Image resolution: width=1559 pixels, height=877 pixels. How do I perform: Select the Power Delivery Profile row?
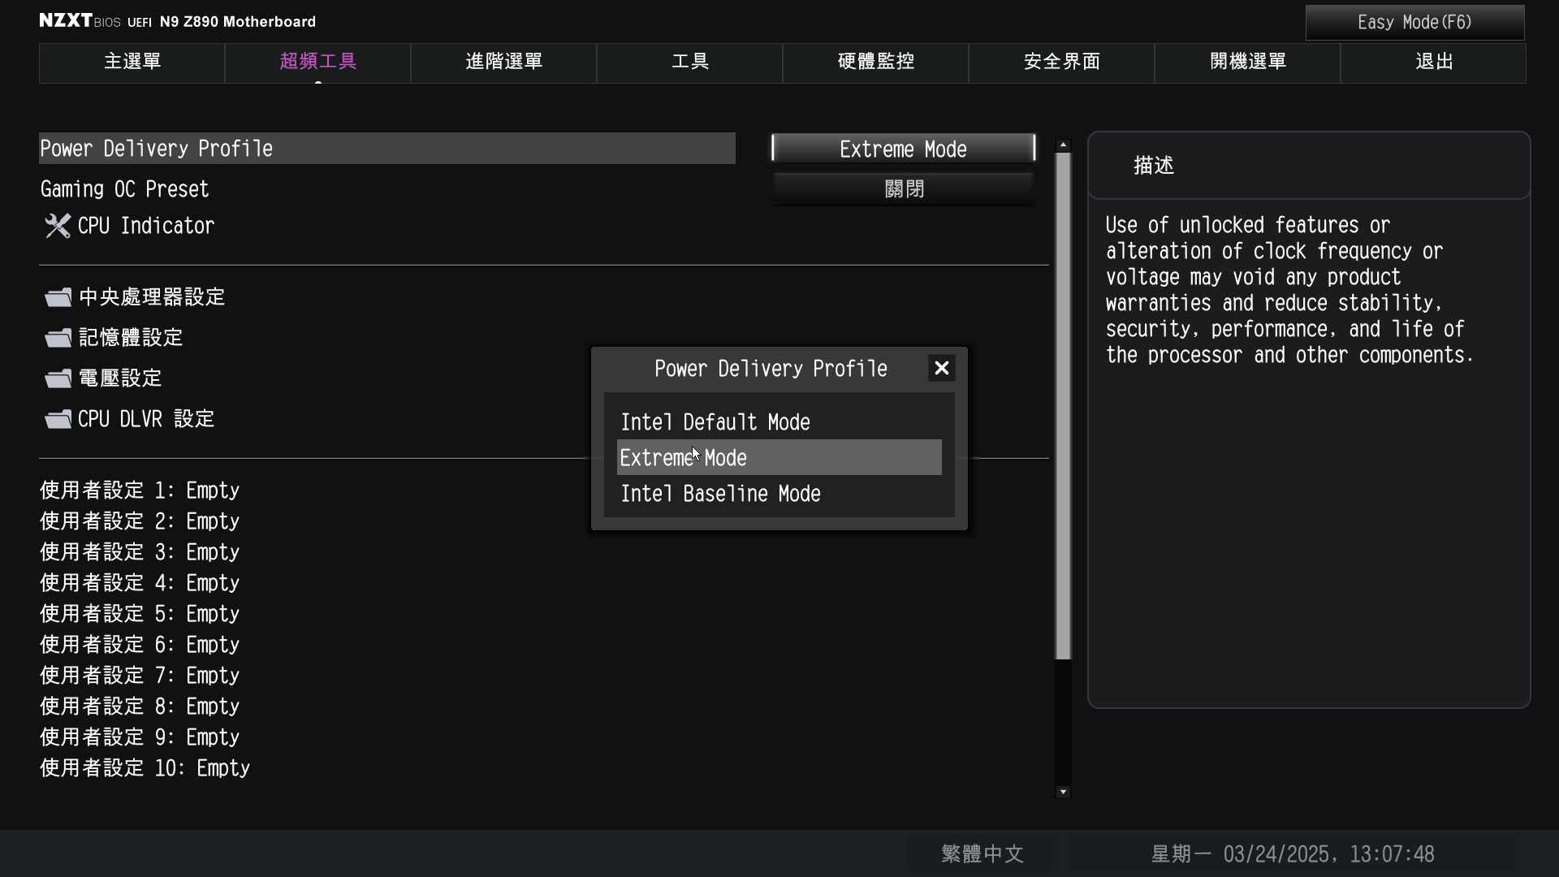click(387, 149)
